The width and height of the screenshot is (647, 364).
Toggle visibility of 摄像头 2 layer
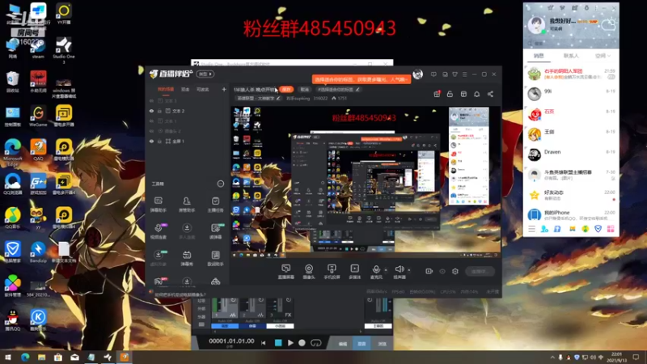tap(151, 131)
